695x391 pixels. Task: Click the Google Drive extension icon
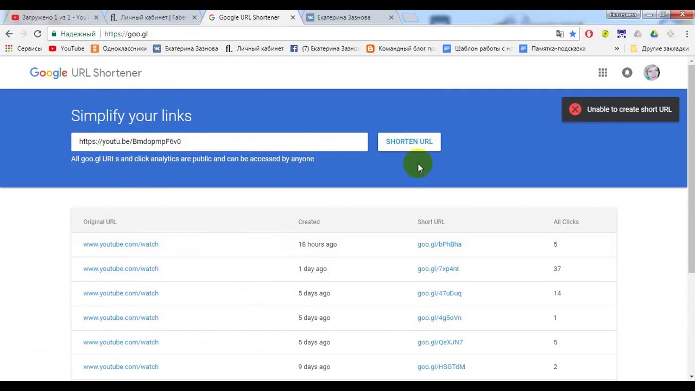654,34
